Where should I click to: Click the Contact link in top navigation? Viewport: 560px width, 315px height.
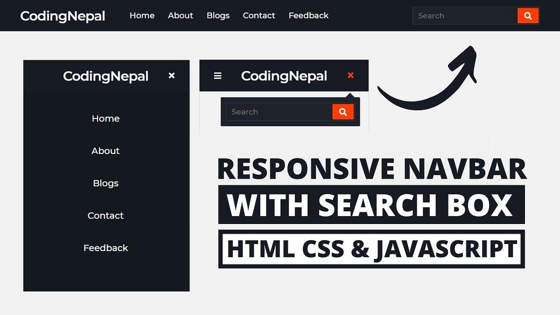coord(259,15)
